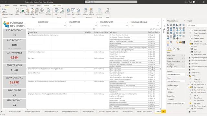Check the Task Id field
Screen dimensions: 207x116
tap(191, 95)
